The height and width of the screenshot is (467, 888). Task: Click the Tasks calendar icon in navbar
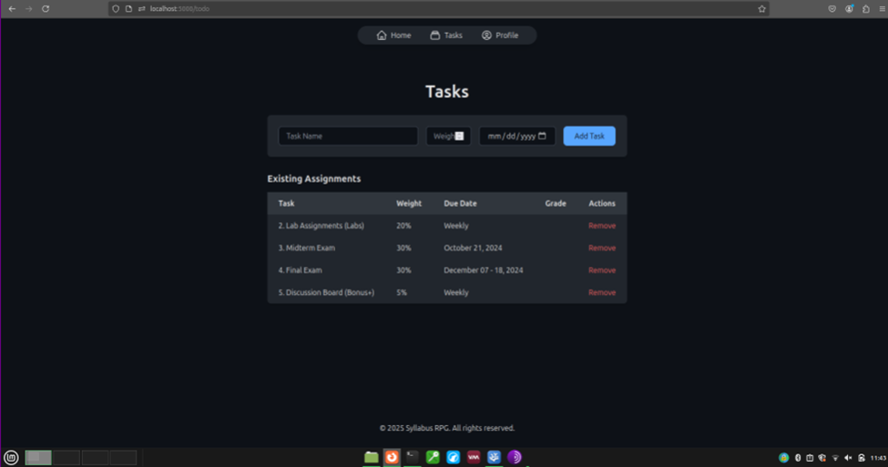tap(435, 36)
